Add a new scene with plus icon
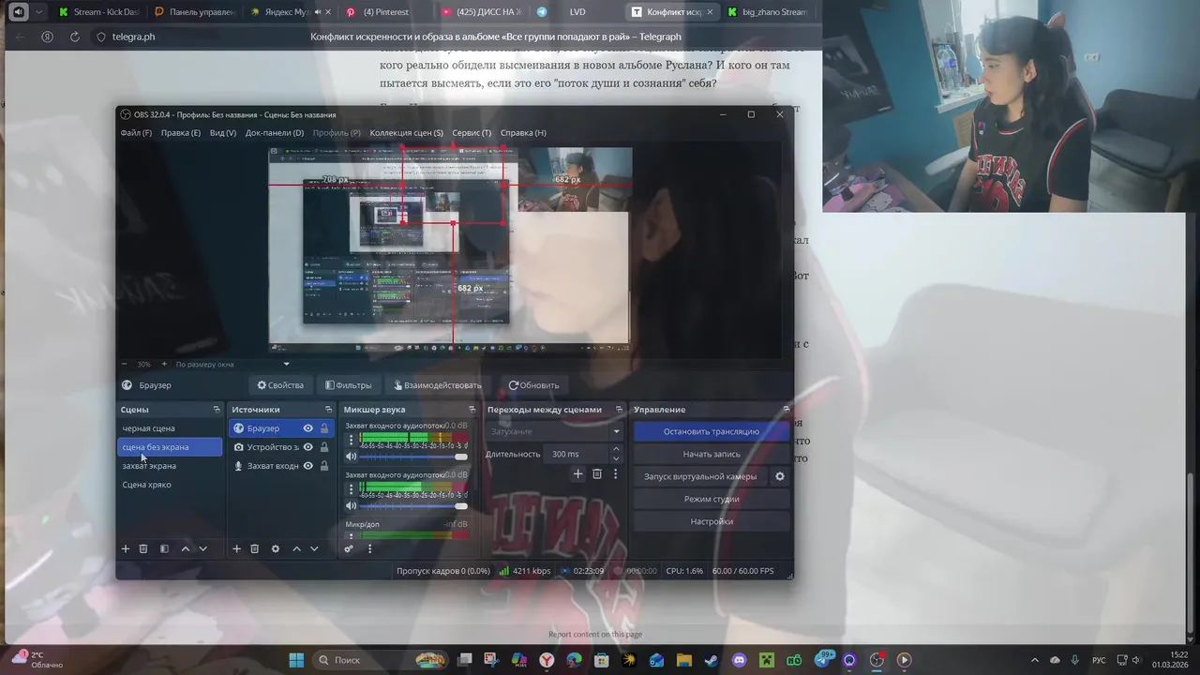The width and height of the screenshot is (1200, 675). pos(126,548)
